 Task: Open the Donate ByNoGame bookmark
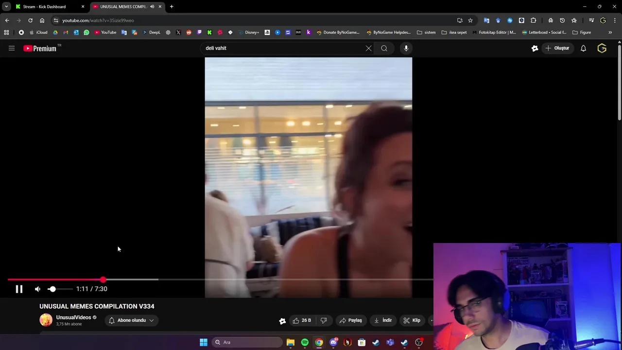[x=338, y=33]
